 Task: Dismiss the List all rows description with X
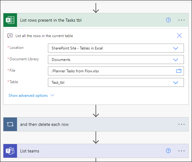click(179, 36)
